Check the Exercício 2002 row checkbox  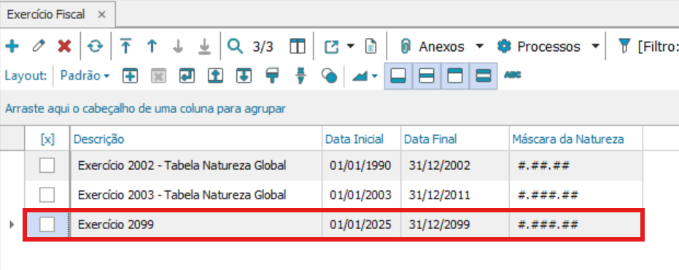point(47,165)
